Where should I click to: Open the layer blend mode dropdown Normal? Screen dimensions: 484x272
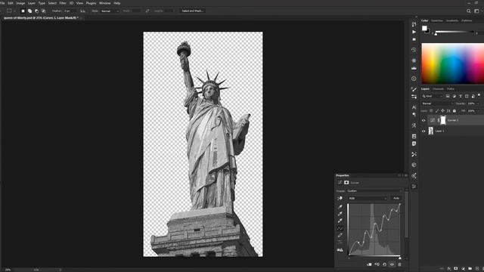pyautogui.click(x=437, y=104)
